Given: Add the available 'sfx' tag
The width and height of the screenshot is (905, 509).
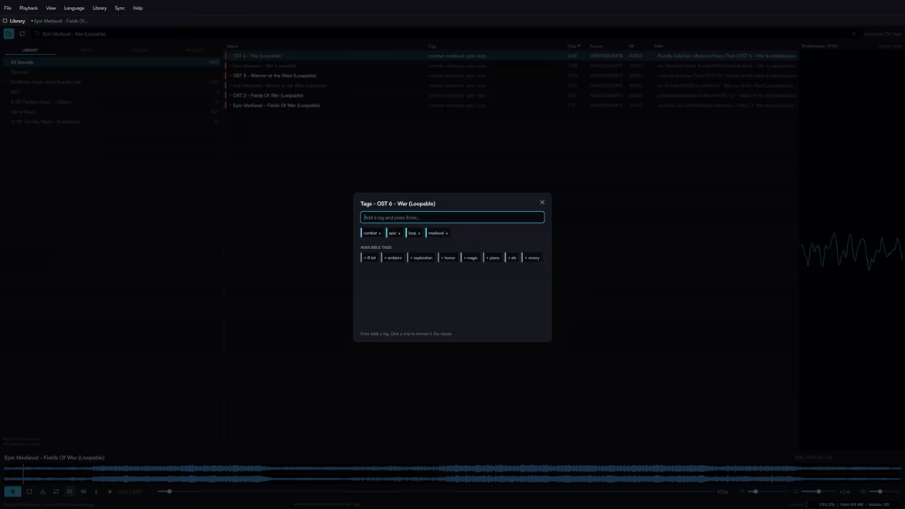Looking at the screenshot, I should point(512,258).
